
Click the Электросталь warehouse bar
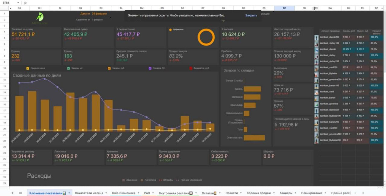pos(254,138)
